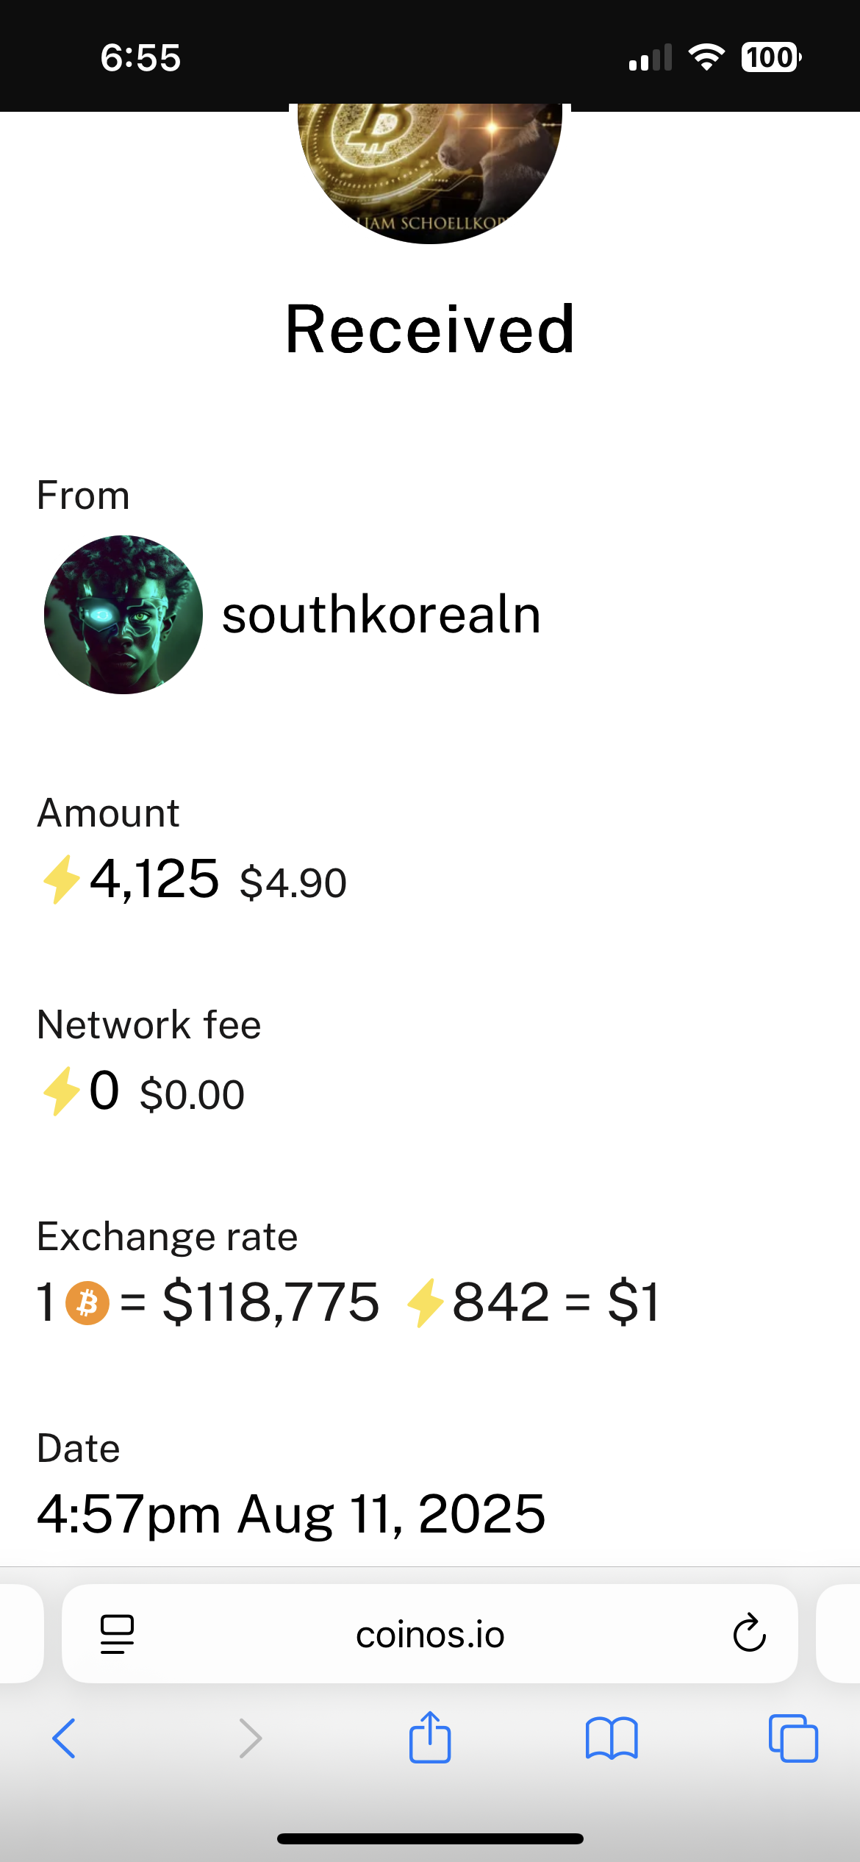Tap the Network fee lightning bolt
860x1862 pixels.
[x=61, y=1091]
